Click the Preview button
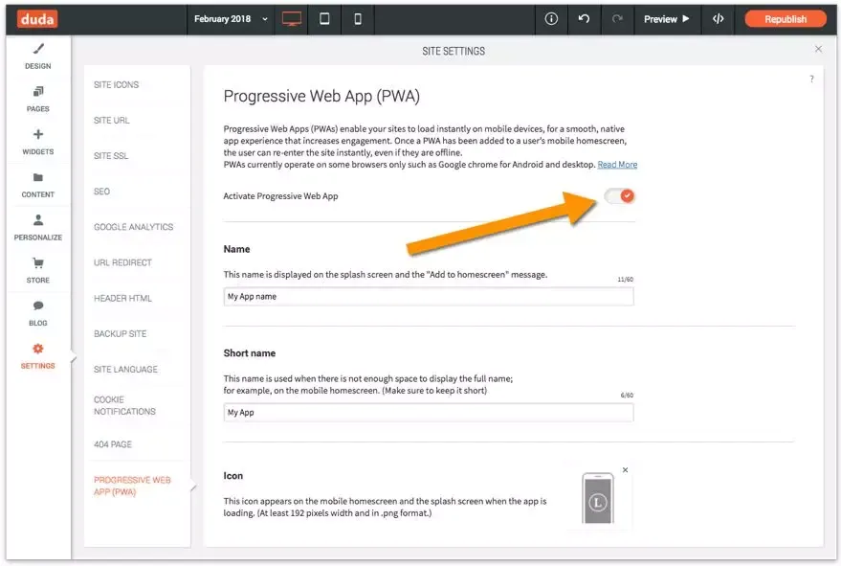Screen dimensions: 841x566 666,19
